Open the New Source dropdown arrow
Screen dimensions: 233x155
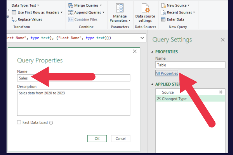(x=189, y=5)
